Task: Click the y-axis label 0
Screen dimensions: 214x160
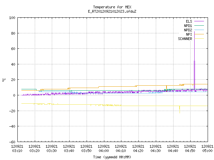Action: pos(14,95)
